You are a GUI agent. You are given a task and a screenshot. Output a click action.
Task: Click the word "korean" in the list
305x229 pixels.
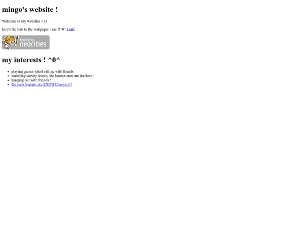pos(60,76)
